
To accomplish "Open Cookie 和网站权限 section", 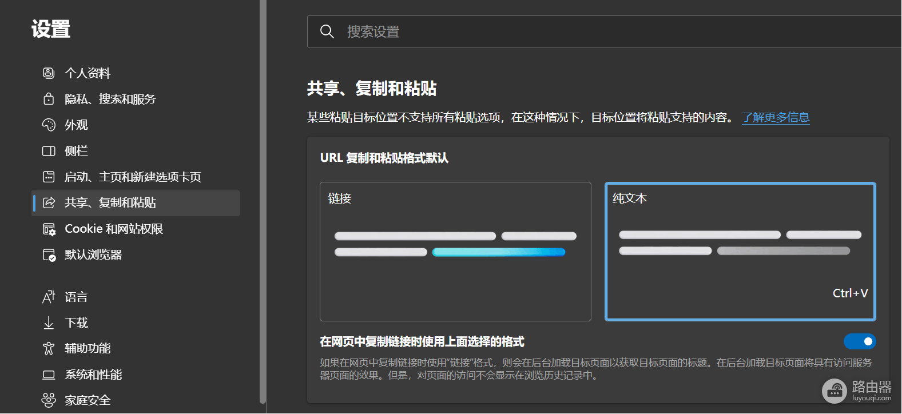I will (136, 229).
